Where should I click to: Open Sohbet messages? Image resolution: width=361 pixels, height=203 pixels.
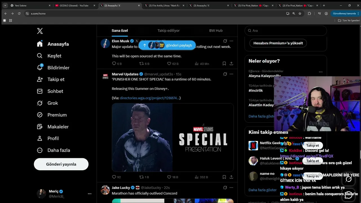(50, 91)
